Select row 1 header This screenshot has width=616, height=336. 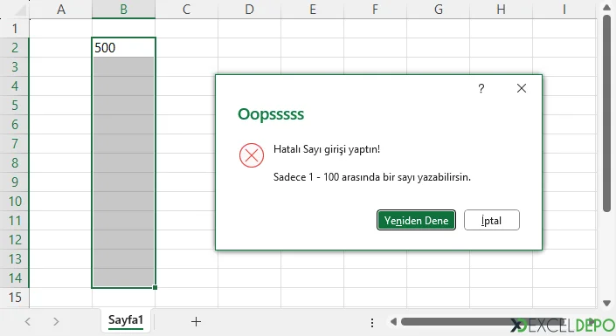[x=15, y=28]
